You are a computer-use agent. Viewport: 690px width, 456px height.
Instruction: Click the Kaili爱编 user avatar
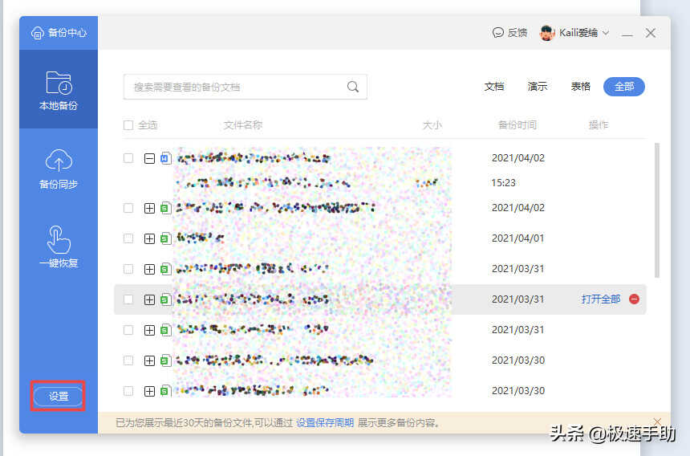click(547, 33)
